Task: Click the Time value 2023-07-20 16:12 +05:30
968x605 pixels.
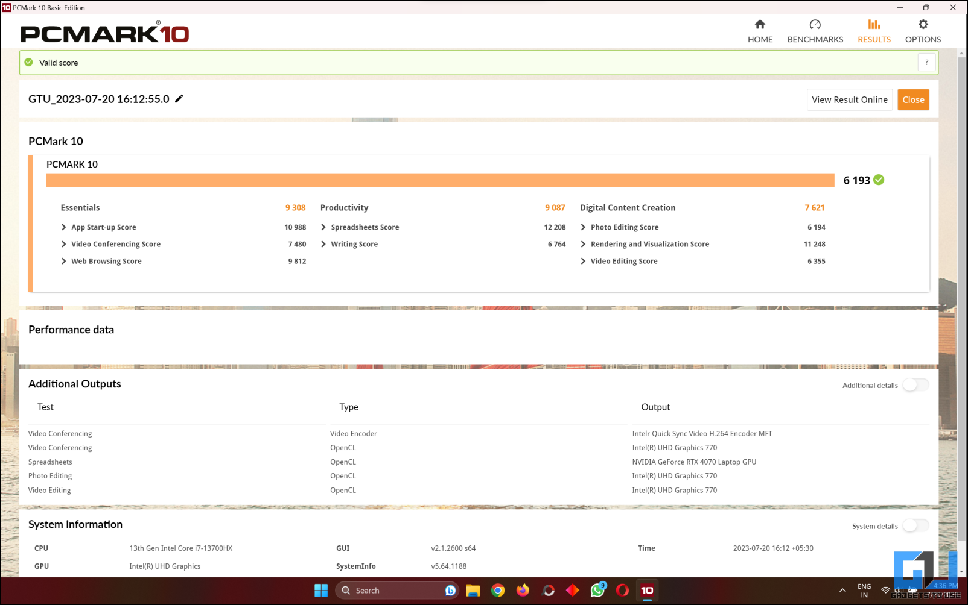Action: [773, 548]
